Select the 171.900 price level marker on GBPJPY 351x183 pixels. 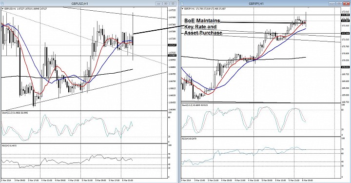click(345, 15)
